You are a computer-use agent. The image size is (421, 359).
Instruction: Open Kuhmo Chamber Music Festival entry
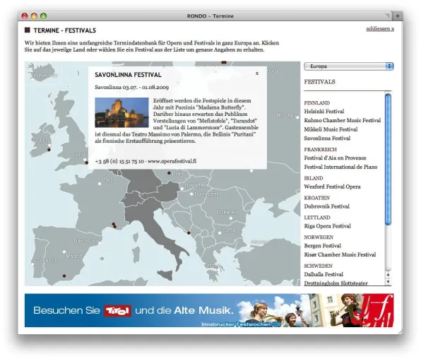(x=343, y=120)
